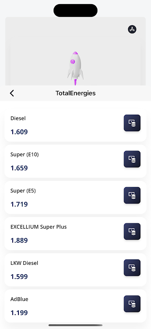The height and width of the screenshot is (329, 151).
Task: Select the Diesel fuel card
Action: 75,125
